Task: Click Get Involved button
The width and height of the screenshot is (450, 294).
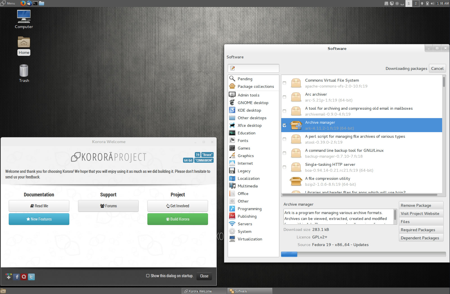Action: (x=178, y=206)
